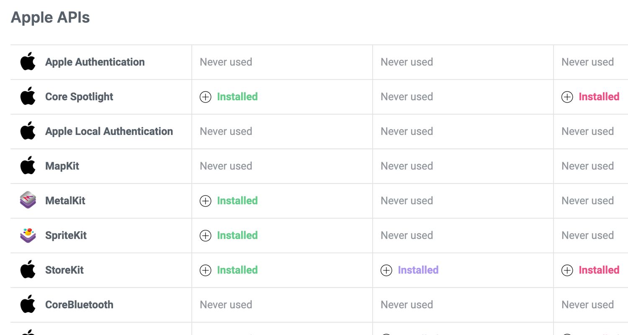This screenshot has width=628, height=335.
Task: Open green Installed label in StoreKit row
Action: pos(237,270)
